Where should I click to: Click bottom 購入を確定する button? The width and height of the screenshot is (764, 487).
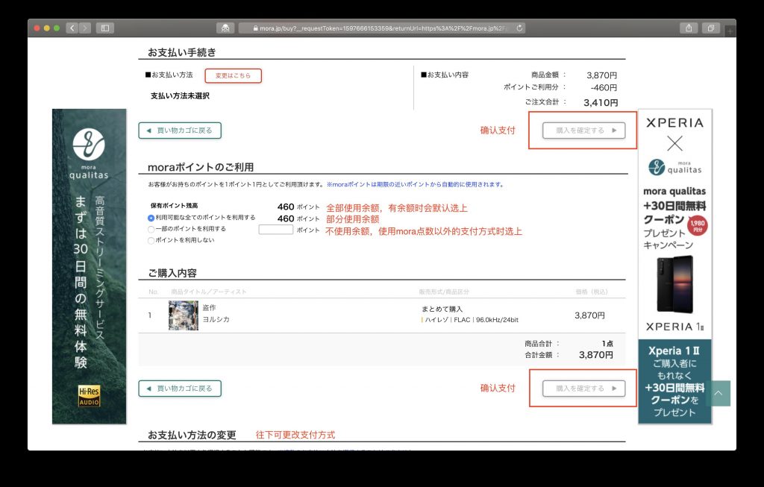pos(583,389)
